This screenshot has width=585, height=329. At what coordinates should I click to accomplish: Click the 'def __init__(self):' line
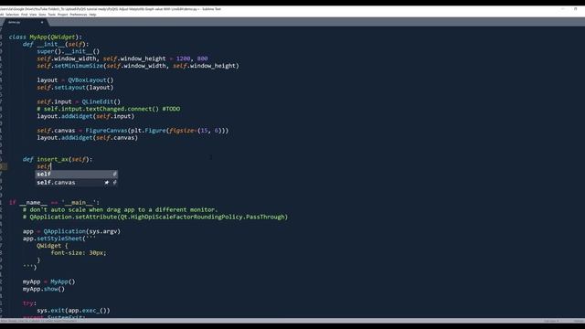56,44
